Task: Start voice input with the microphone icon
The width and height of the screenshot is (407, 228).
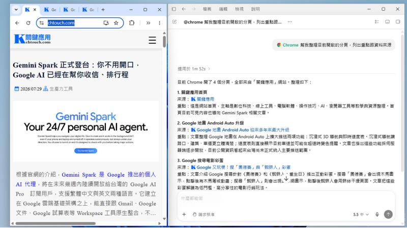Action: (x=377, y=214)
